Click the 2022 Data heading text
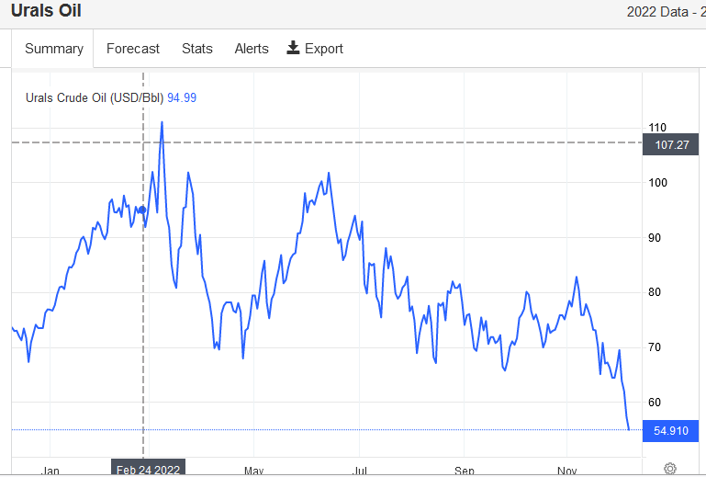This screenshot has height=477, width=706. tap(665, 12)
